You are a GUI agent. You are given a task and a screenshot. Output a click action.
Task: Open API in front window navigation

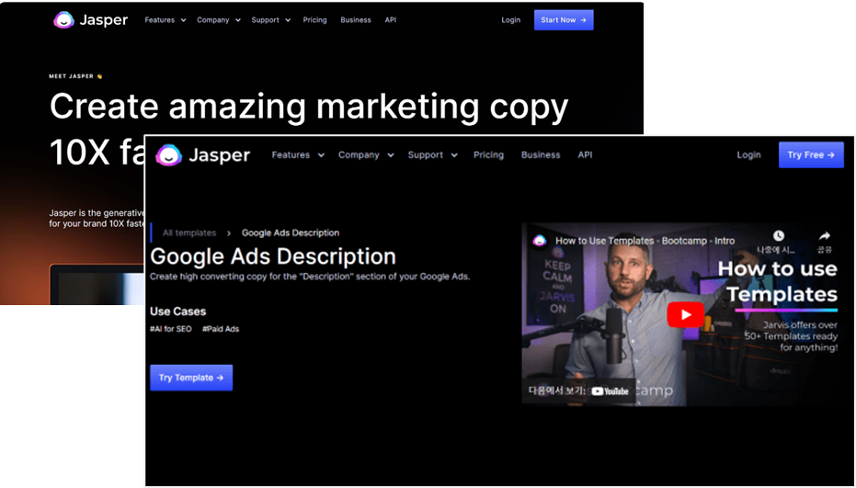point(585,155)
